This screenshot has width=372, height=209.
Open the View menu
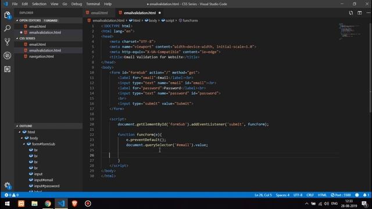[54, 4]
